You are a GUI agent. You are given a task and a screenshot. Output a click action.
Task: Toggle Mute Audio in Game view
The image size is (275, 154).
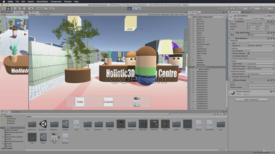click(165, 15)
